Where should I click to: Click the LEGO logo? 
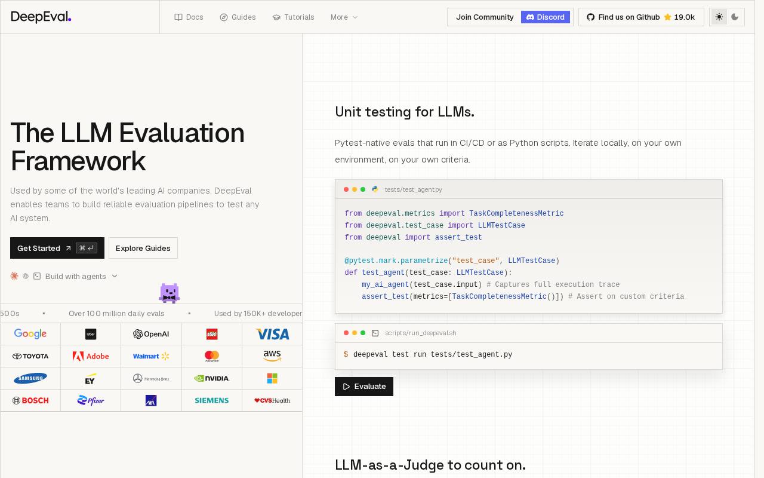tap(212, 334)
